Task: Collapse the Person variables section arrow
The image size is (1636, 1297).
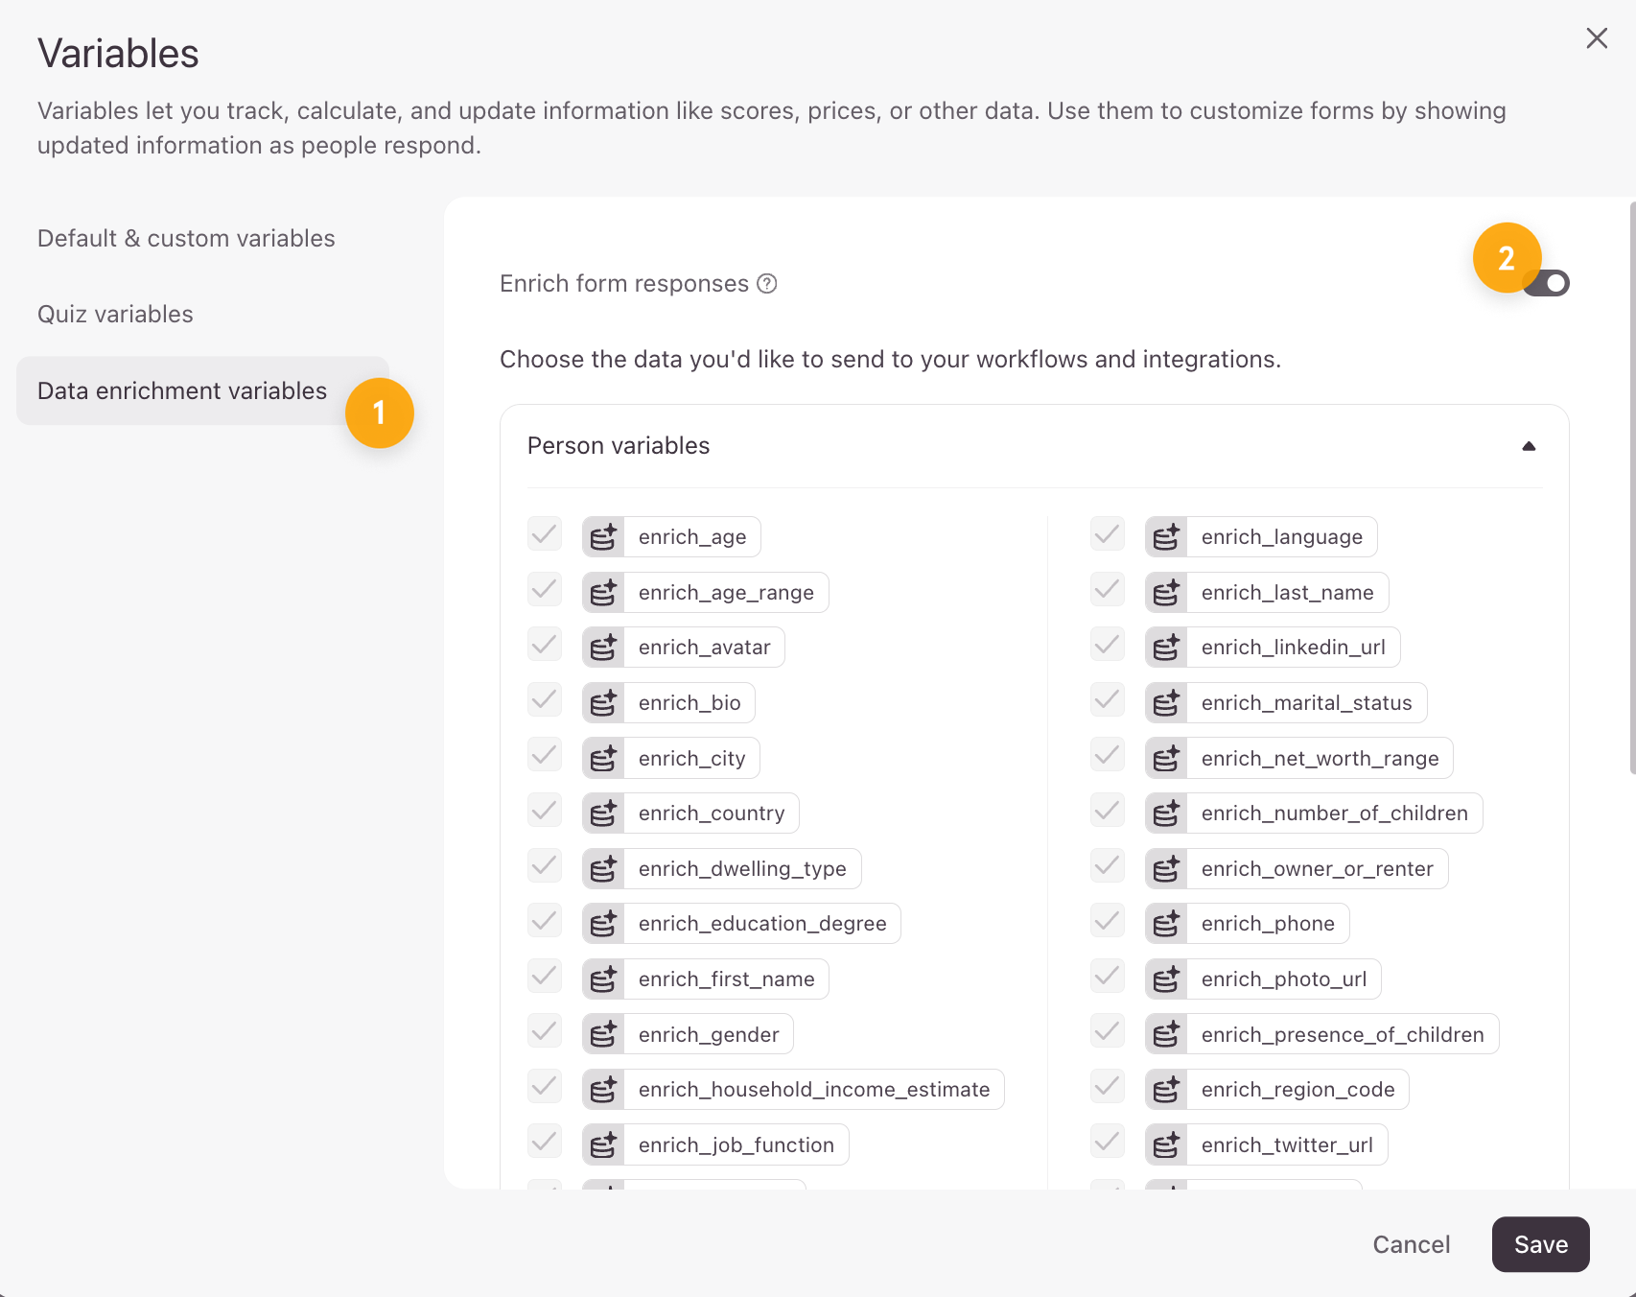Action: (1529, 446)
